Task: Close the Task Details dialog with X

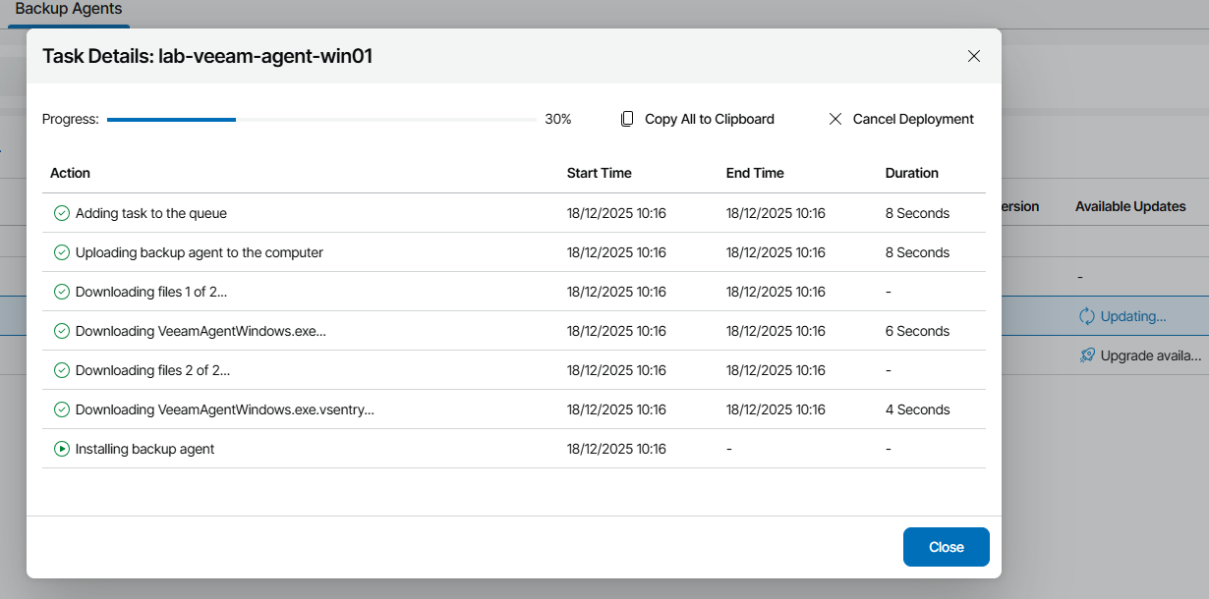Action: click(974, 56)
